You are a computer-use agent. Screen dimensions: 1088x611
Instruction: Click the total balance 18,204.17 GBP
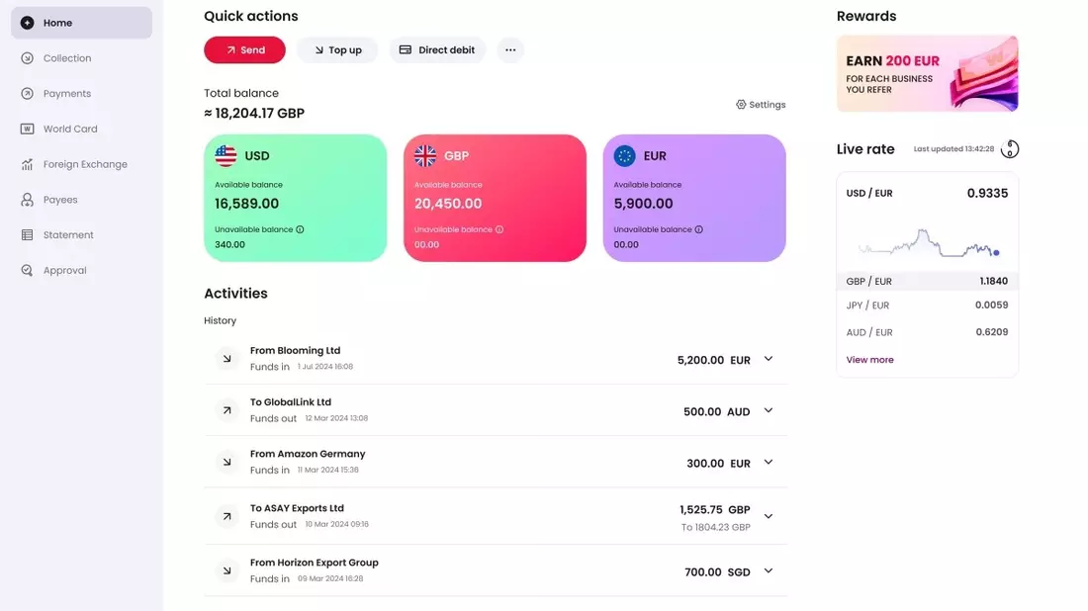[254, 113]
